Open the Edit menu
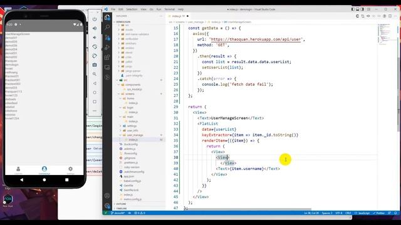The height and width of the screenshot is (225, 401). coord(121,9)
